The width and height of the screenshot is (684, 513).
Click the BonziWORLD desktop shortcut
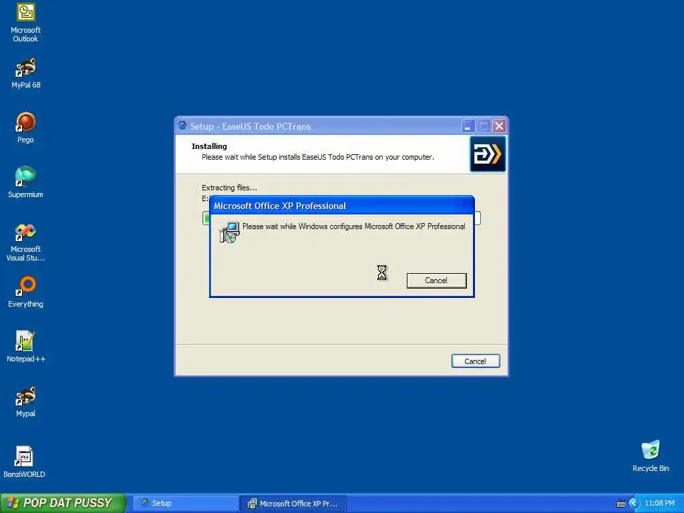coord(25,462)
